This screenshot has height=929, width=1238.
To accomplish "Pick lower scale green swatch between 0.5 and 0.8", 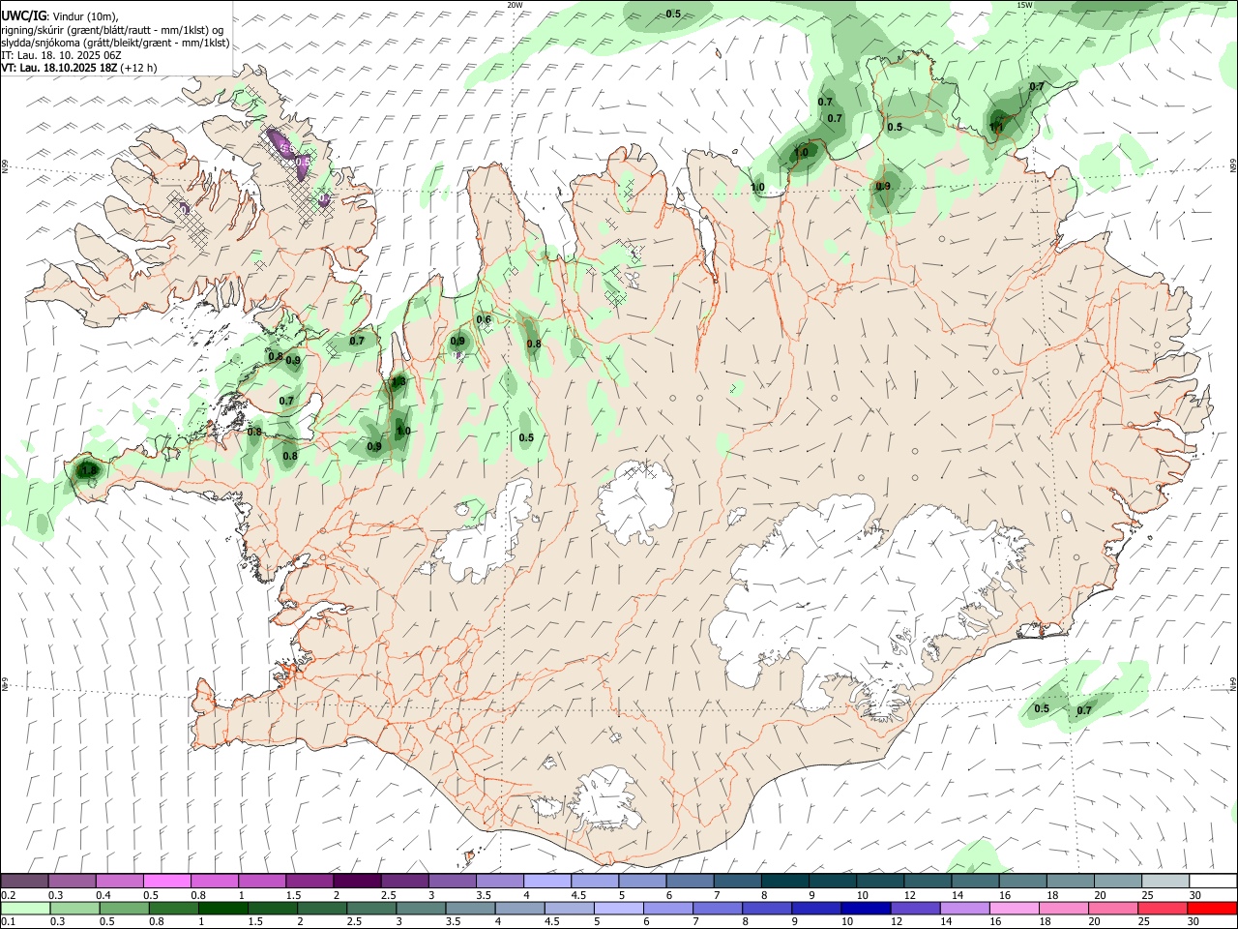I will (x=125, y=909).
